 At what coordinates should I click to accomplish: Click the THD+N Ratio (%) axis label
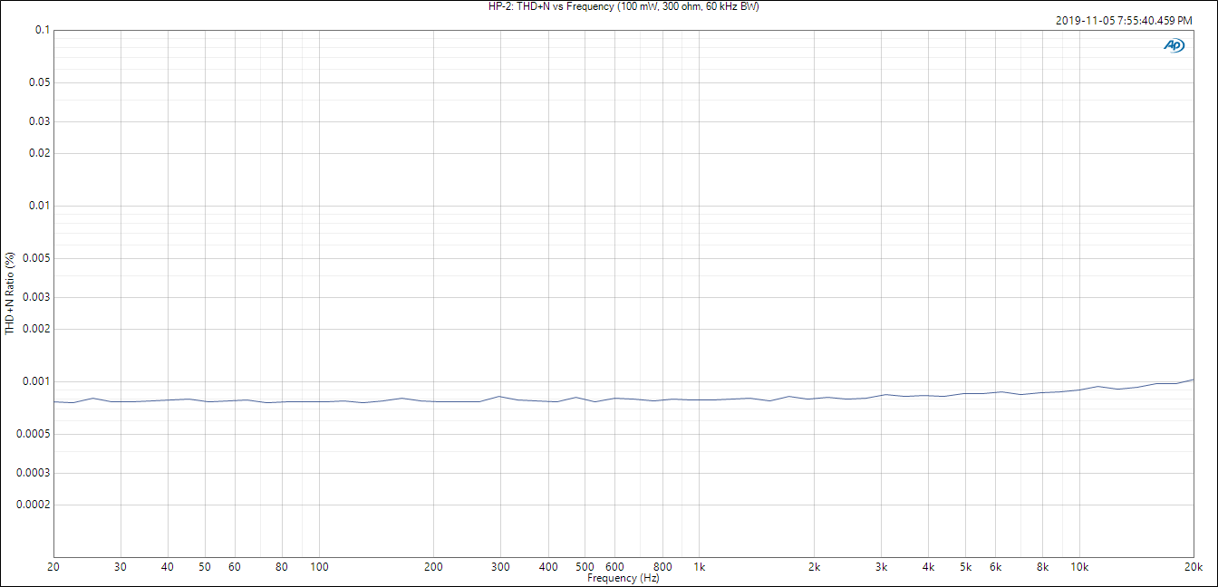tap(10, 294)
